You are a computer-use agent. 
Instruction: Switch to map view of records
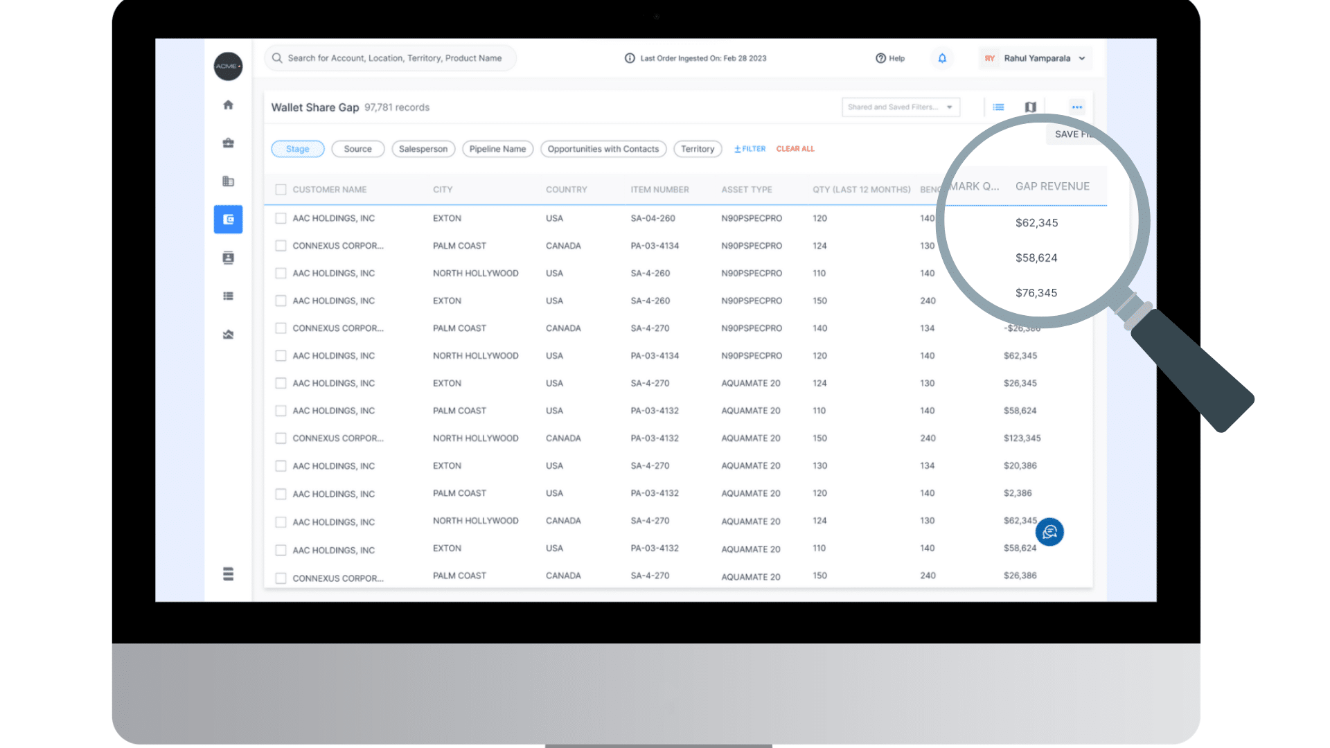(x=1030, y=107)
